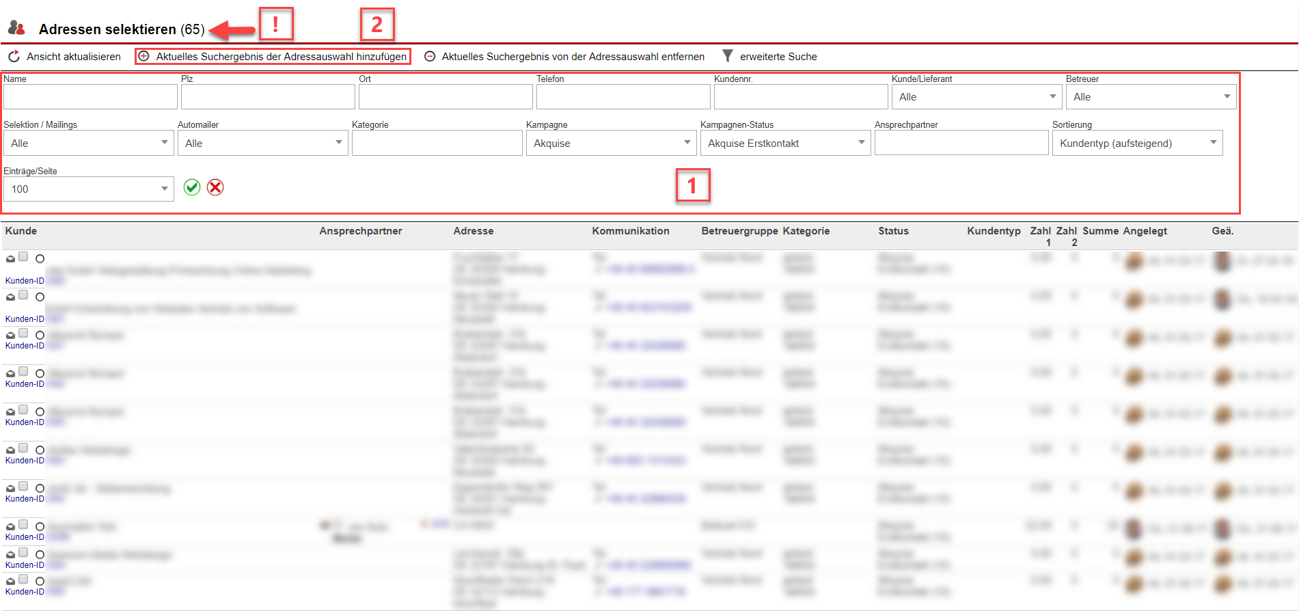The width and height of the screenshot is (1299, 611).
Task: Tick the checkbox in the third customer row
Action: click(23, 334)
